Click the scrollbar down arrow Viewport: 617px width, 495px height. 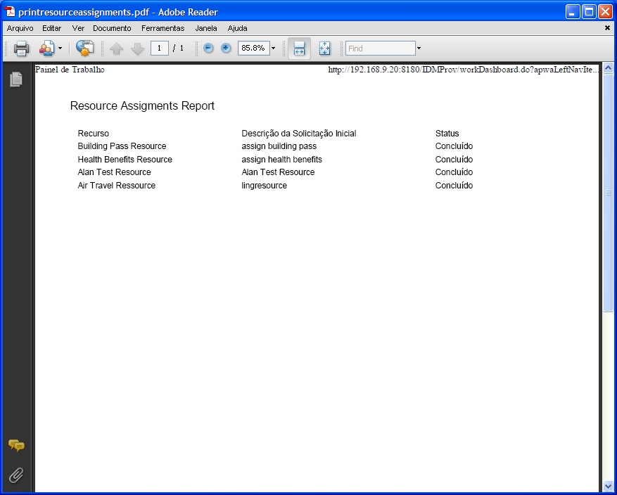608,487
